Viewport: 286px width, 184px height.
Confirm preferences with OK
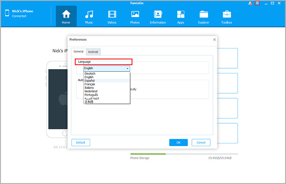(178, 143)
